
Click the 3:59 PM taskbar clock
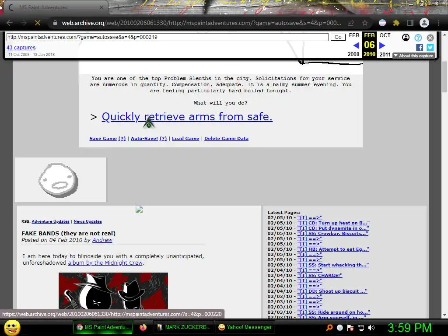[409, 328]
